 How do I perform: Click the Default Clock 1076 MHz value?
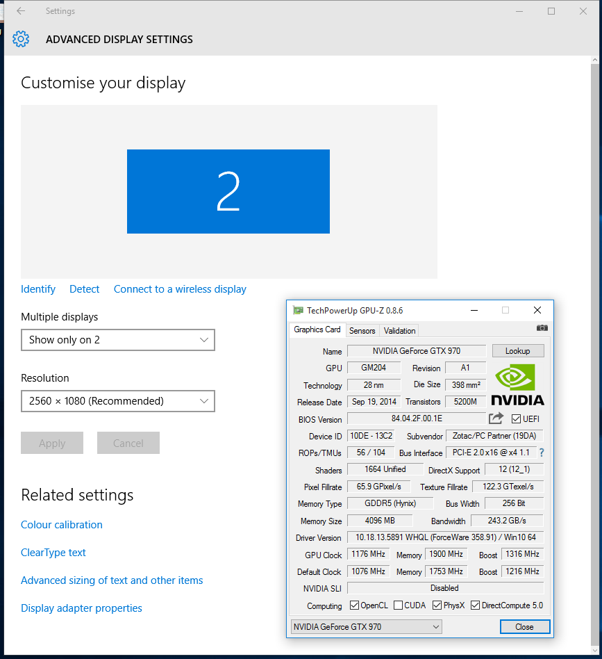coord(369,571)
